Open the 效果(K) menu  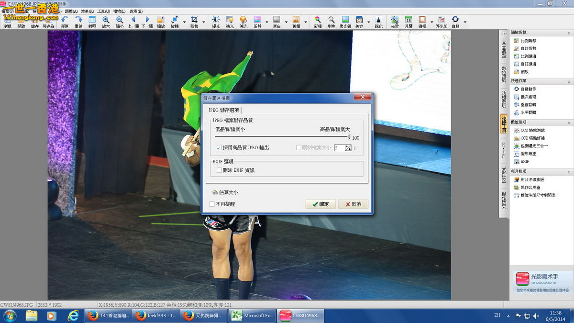(88, 11)
